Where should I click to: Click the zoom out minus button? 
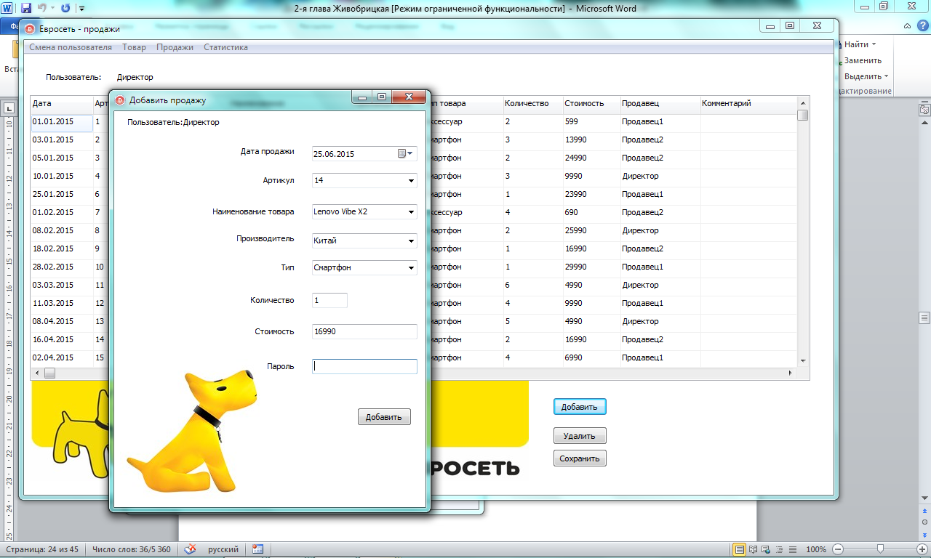coord(838,549)
